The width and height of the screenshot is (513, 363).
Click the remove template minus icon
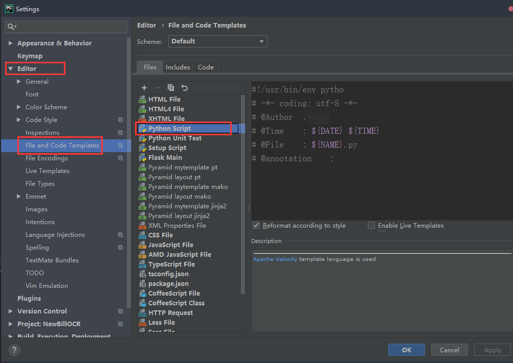point(157,88)
